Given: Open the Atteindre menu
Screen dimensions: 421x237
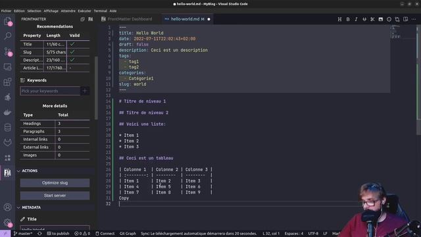Looking at the screenshot, I should click(x=68, y=11).
